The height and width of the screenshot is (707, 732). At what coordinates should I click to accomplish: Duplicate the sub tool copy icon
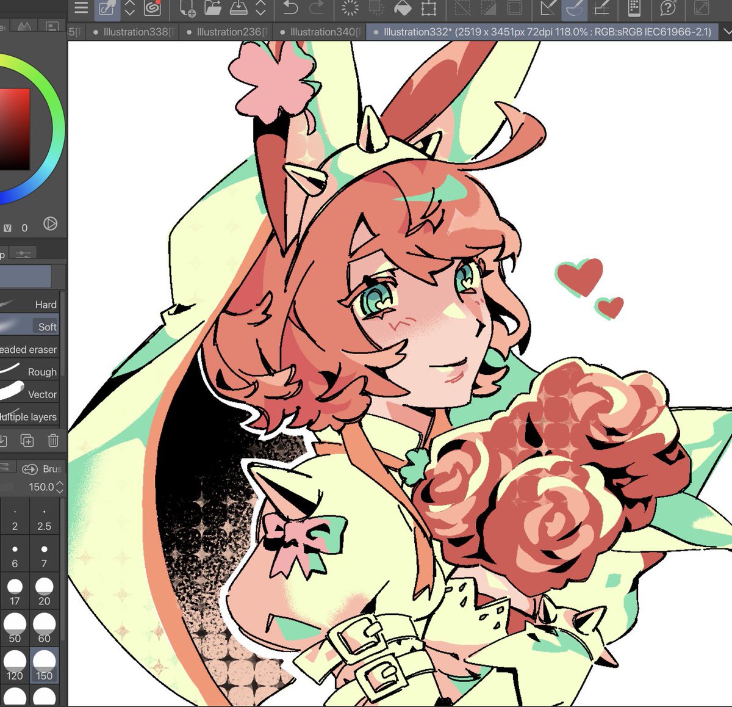pos(27,440)
